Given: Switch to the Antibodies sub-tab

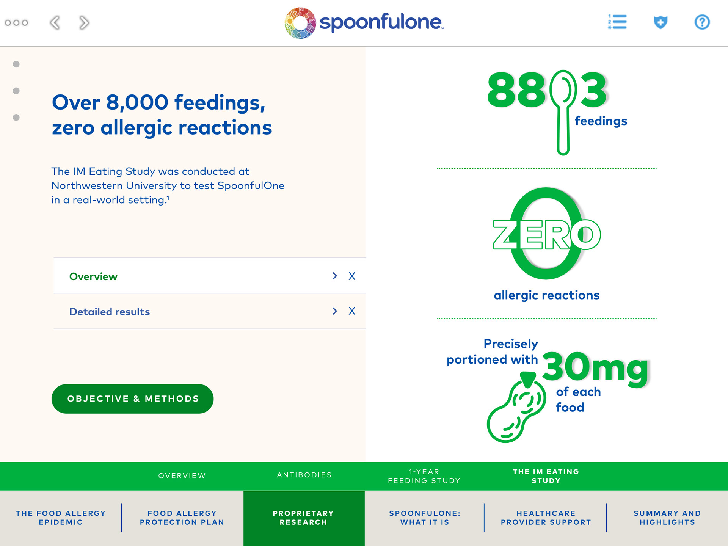Looking at the screenshot, I should [304, 475].
